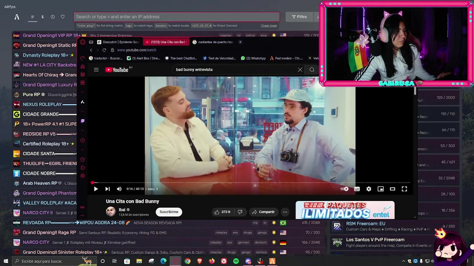Toggle theater mode
The height and width of the screenshot is (266, 474).
393,189
